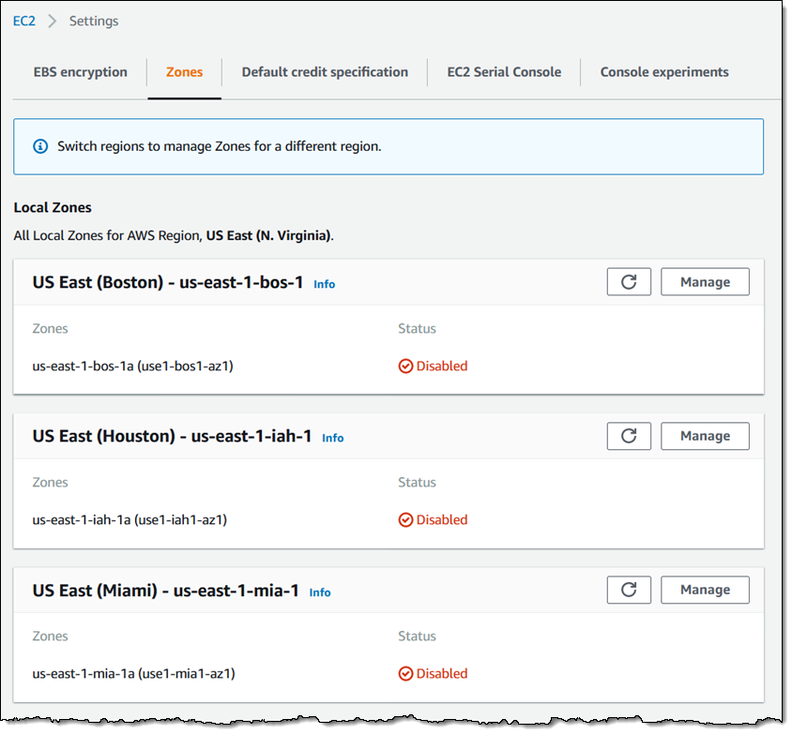Viewport: 792px width, 734px height.
Task: Click Manage button for Boston local zone
Action: (x=705, y=282)
